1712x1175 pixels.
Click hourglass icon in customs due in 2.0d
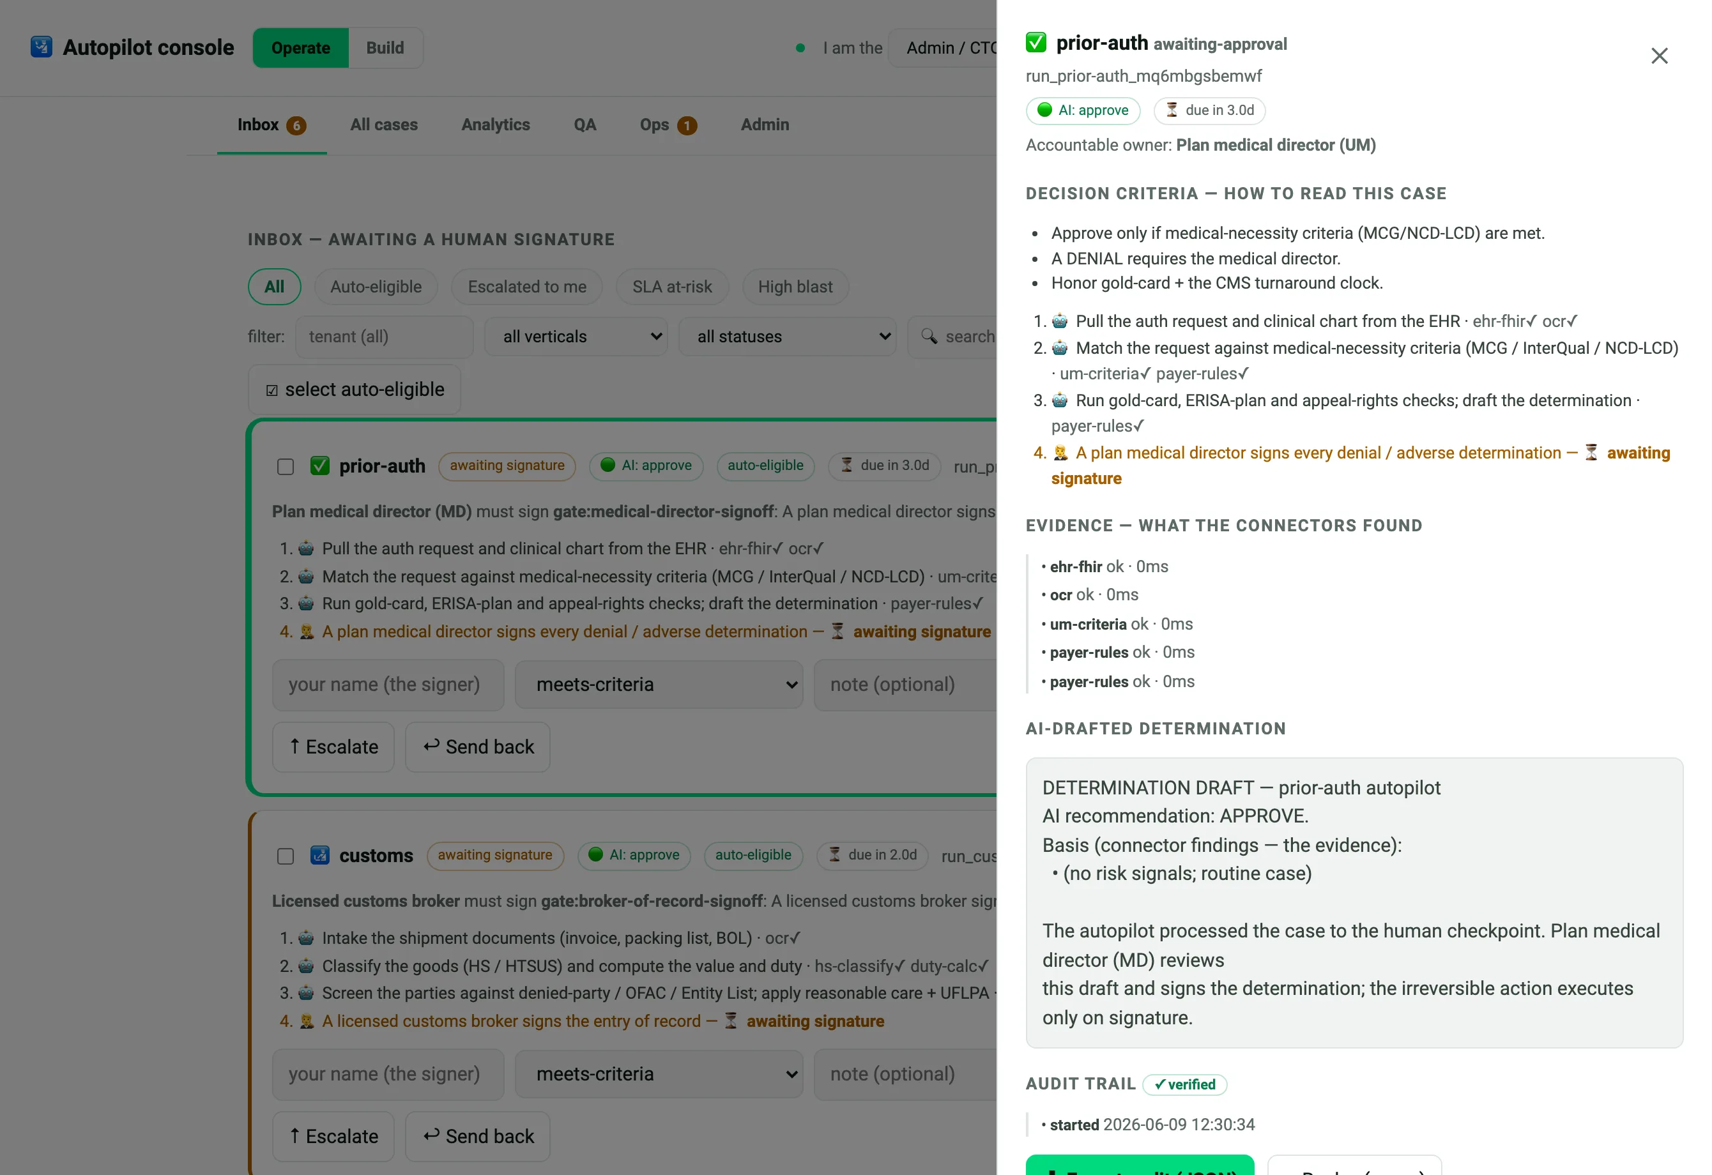(x=835, y=854)
